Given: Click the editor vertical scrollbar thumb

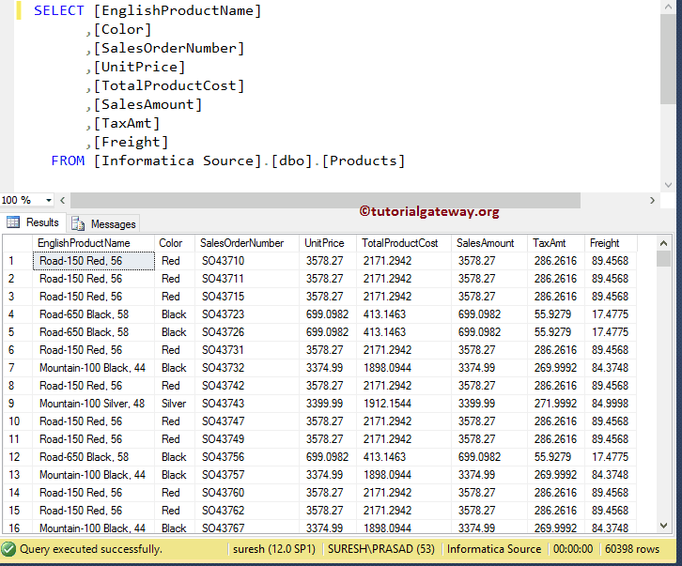Looking at the screenshot, I should pos(668,59).
